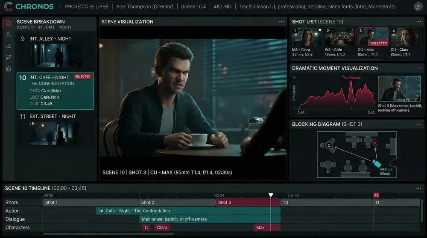Click the Chronos logo icon
The width and height of the screenshot is (427, 238).
click(x=8, y=6)
